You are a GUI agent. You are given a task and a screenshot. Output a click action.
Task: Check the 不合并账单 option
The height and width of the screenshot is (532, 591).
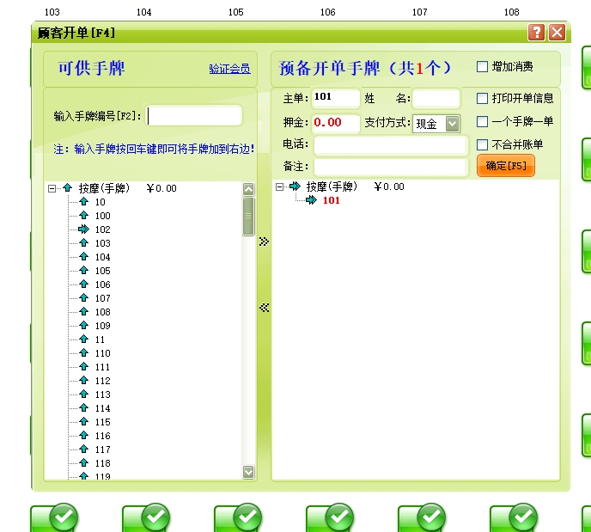point(482,144)
